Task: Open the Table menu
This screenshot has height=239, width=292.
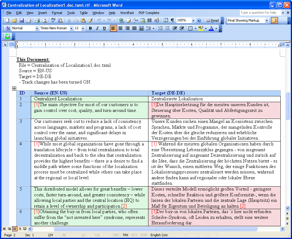Action: 84,13
